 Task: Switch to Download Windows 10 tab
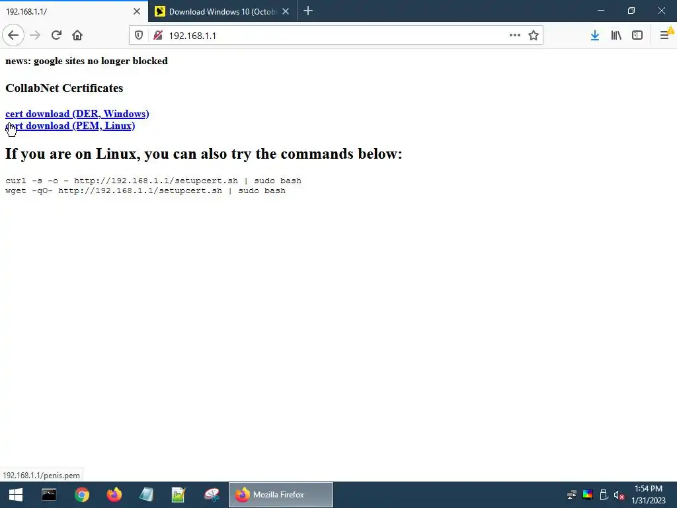222,12
